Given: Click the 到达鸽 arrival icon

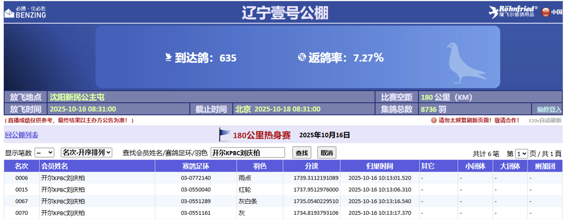Looking at the screenshot, I should (x=168, y=57).
